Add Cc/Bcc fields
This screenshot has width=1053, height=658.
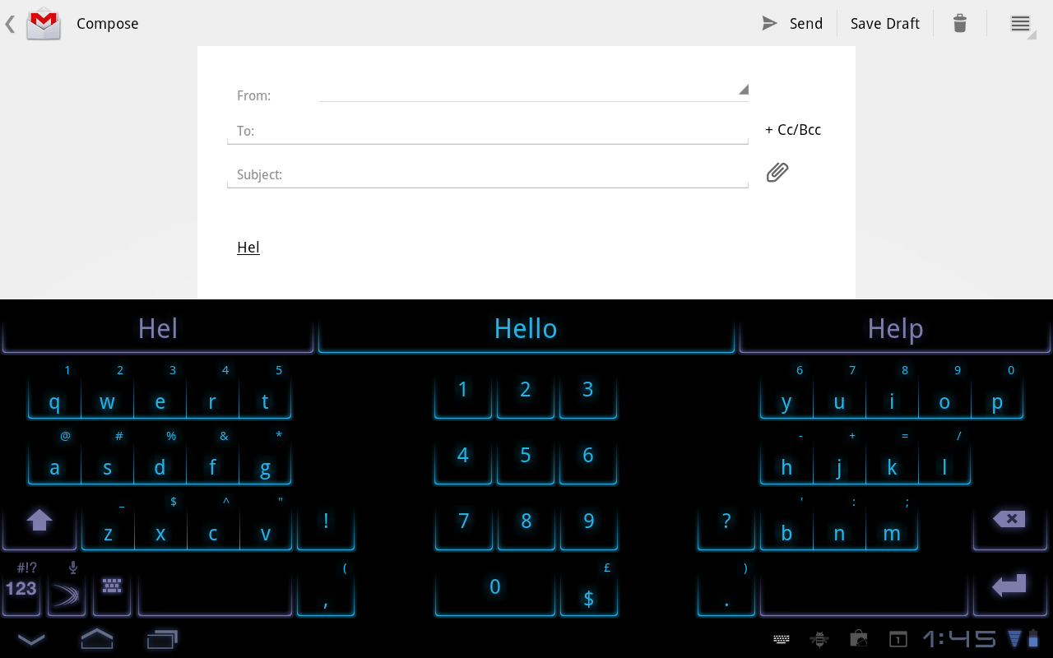[793, 130]
